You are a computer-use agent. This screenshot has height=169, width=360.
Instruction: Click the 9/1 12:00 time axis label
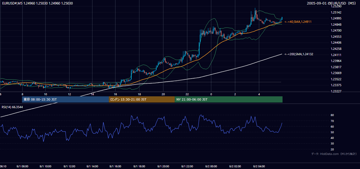(x=69, y=166)
